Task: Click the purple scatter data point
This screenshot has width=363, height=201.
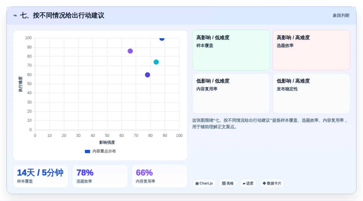Action: click(x=130, y=51)
